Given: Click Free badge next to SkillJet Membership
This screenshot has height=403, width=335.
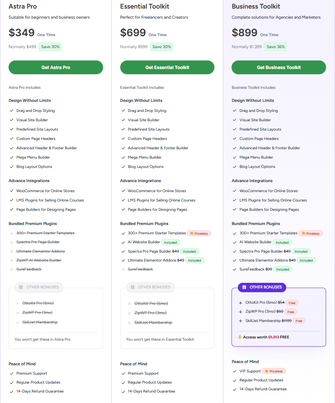Looking at the screenshot, I should point(299,321).
